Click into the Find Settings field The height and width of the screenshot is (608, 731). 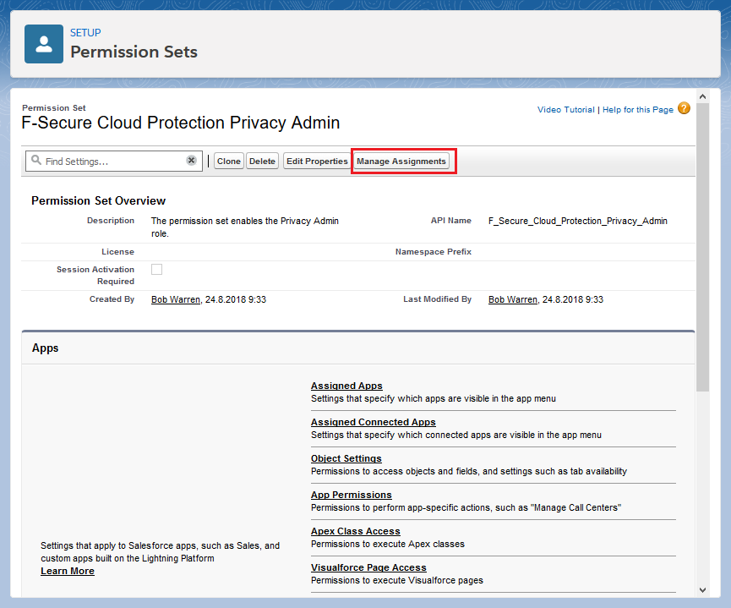pyautogui.click(x=114, y=161)
